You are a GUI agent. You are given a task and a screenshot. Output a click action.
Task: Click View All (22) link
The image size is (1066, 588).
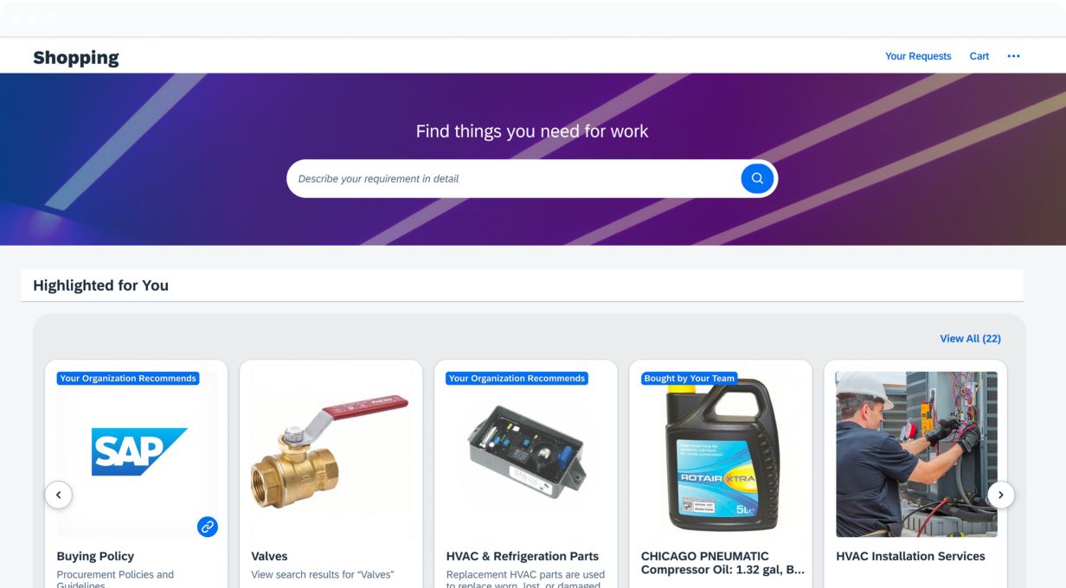click(x=970, y=338)
